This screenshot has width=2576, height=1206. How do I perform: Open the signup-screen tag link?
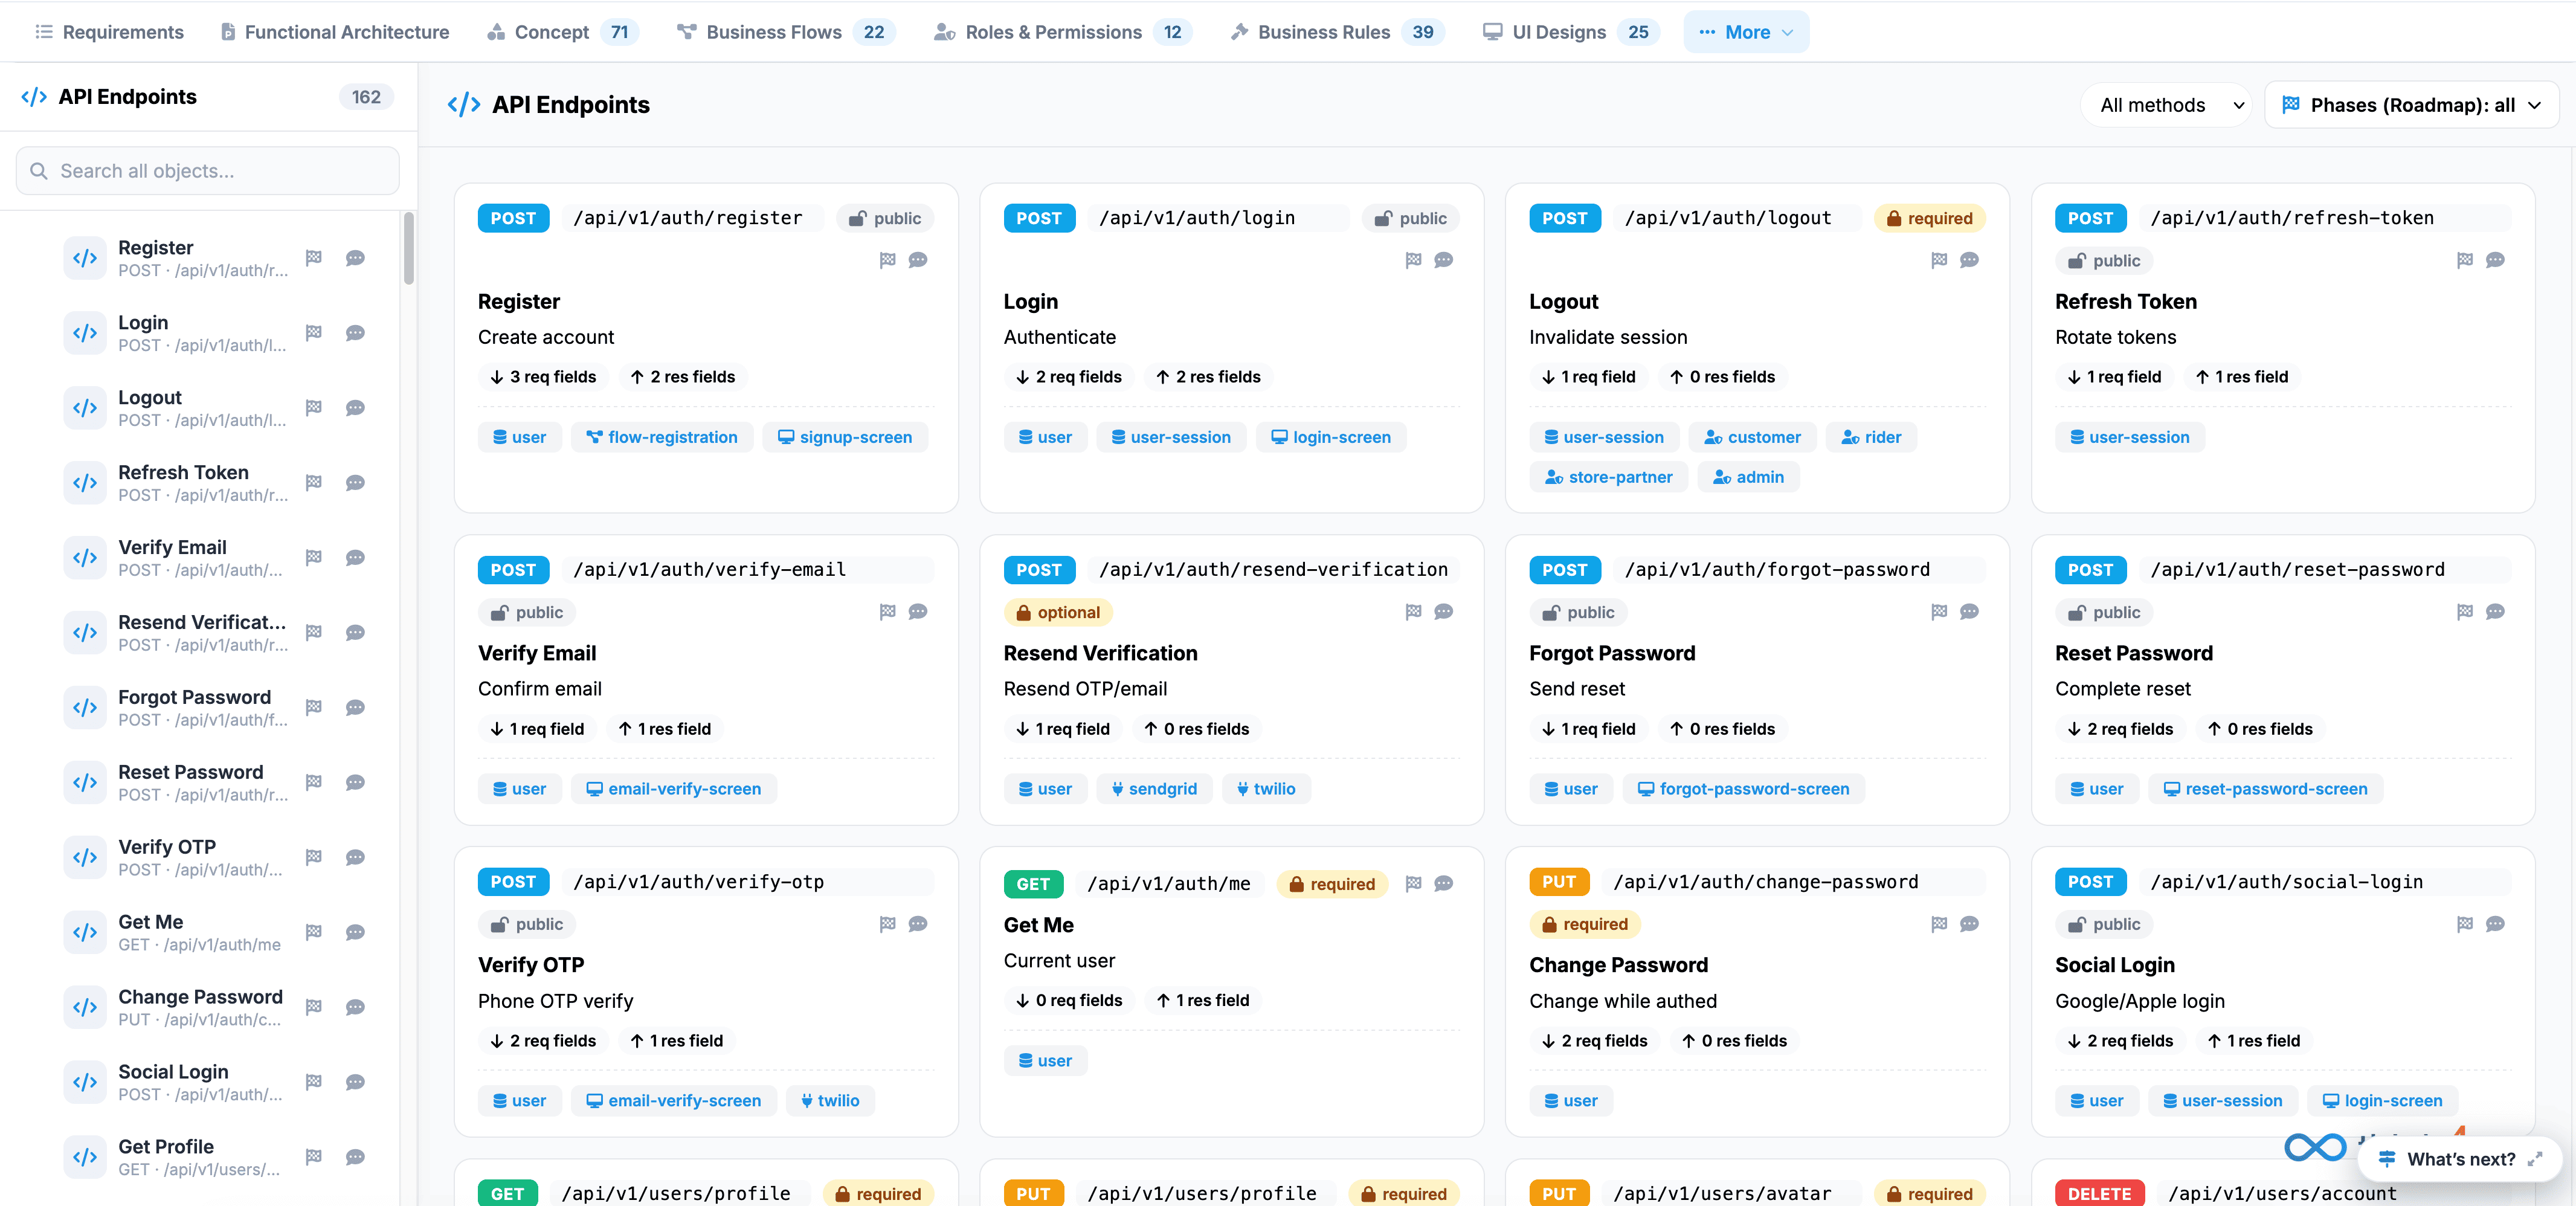[845, 437]
